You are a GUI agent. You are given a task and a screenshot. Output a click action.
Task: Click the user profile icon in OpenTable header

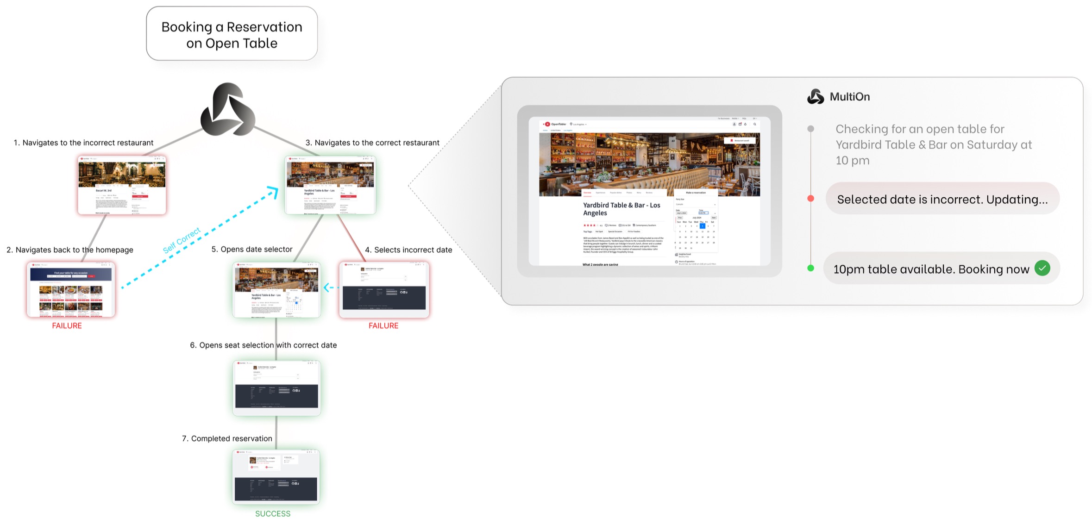pyautogui.click(x=734, y=124)
